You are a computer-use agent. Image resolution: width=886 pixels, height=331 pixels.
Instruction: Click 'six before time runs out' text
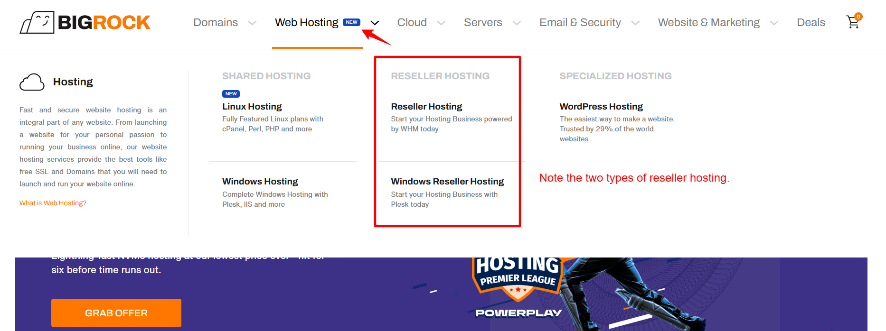[x=106, y=270]
